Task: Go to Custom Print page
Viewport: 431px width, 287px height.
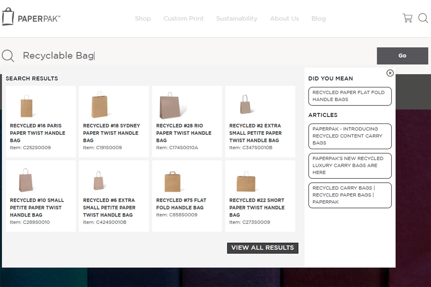Action: tap(183, 19)
